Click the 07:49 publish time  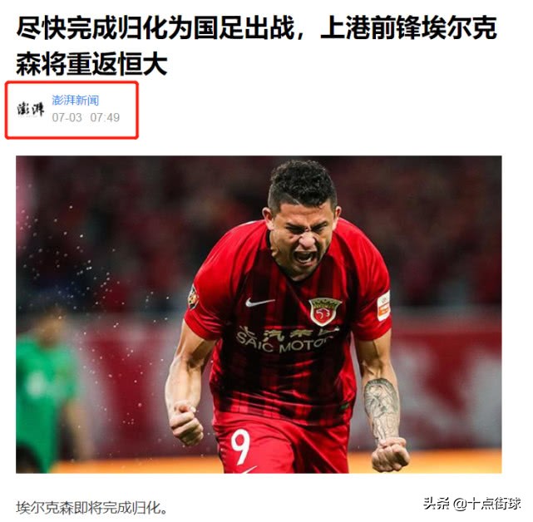[105, 117]
